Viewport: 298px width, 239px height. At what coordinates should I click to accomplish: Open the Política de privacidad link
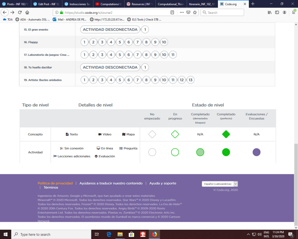pos(55,183)
